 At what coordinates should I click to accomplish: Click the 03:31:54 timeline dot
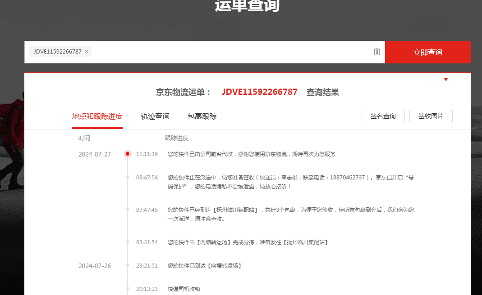click(128, 241)
